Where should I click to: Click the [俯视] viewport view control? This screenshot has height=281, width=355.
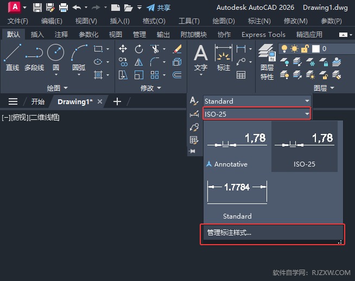pos(20,117)
